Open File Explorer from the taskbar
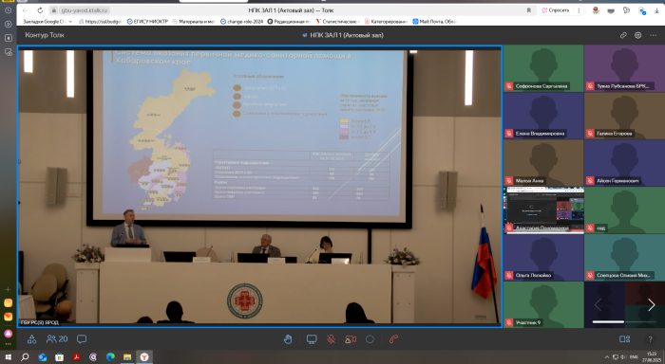This screenshot has height=364, width=665. click(x=126, y=357)
